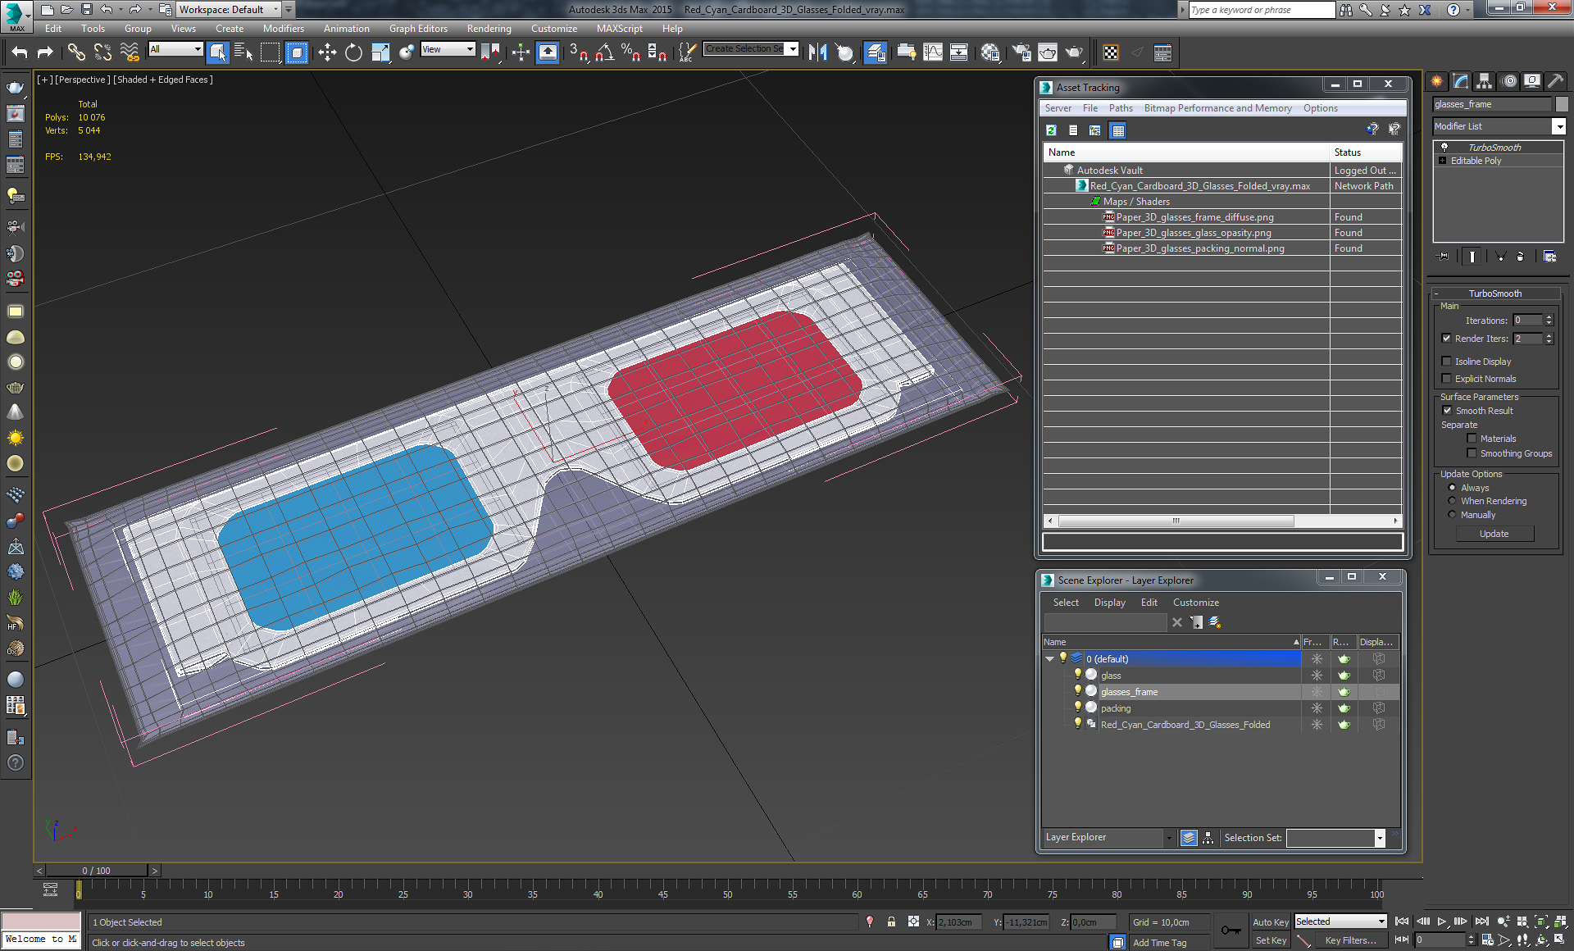1574x951 pixels.
Task: Click Pin Stack icon in modifier panel
Action: tap(1444, 257)
